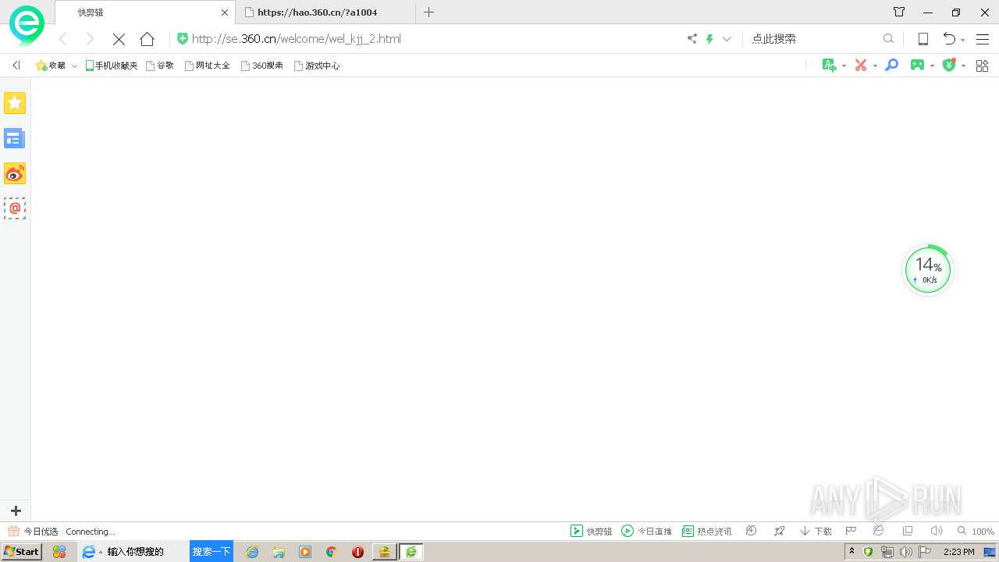999x562 pixels.
Task: Open 热点资讯 in the status bar
Action: pos(707,531)
